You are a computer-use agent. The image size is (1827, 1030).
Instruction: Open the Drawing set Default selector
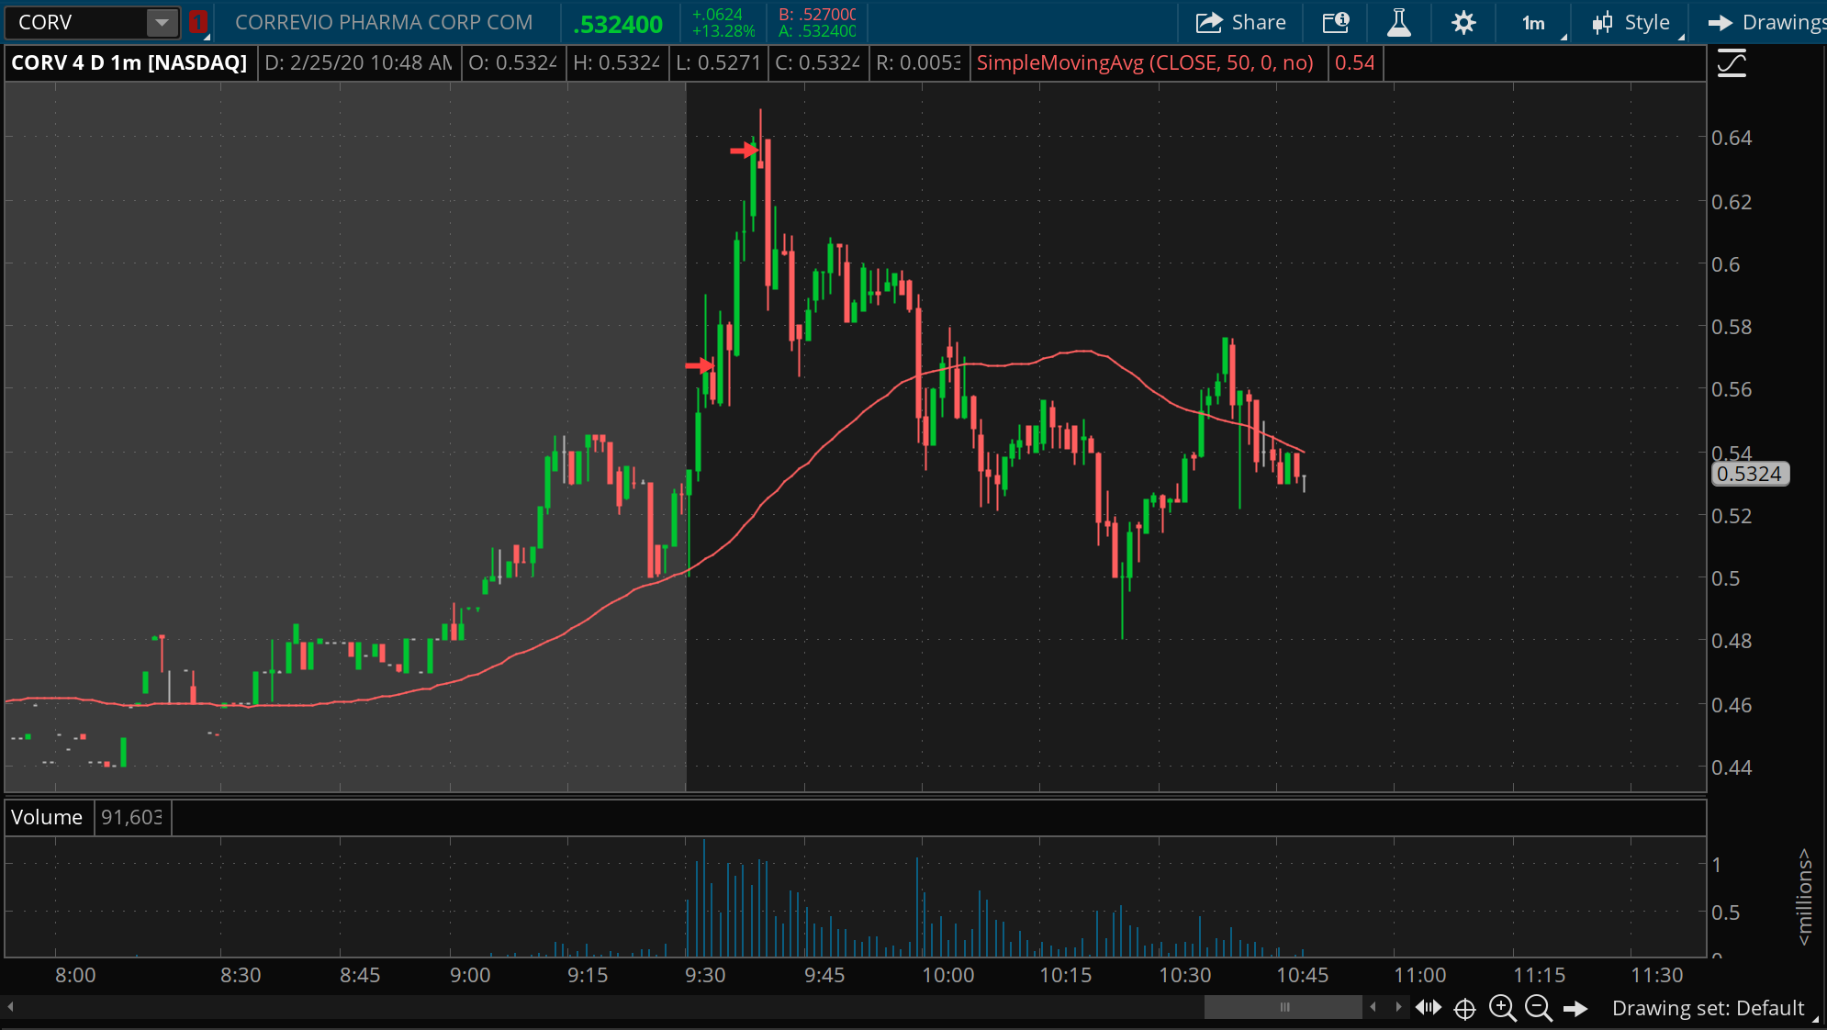(x=1709, y=1008)
